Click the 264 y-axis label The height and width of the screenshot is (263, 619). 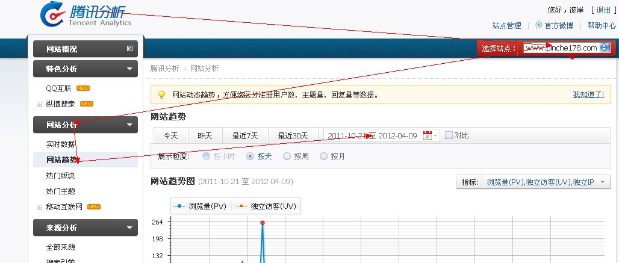(x=157, y=221)
